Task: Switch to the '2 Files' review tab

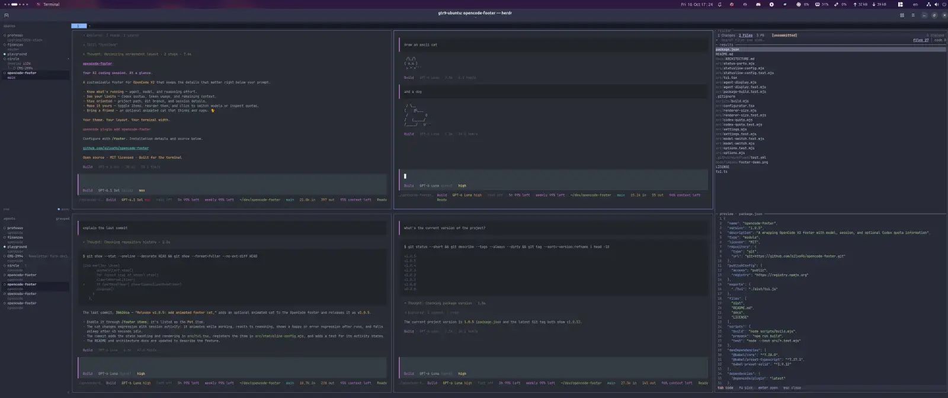Action: tap(745, 36)
